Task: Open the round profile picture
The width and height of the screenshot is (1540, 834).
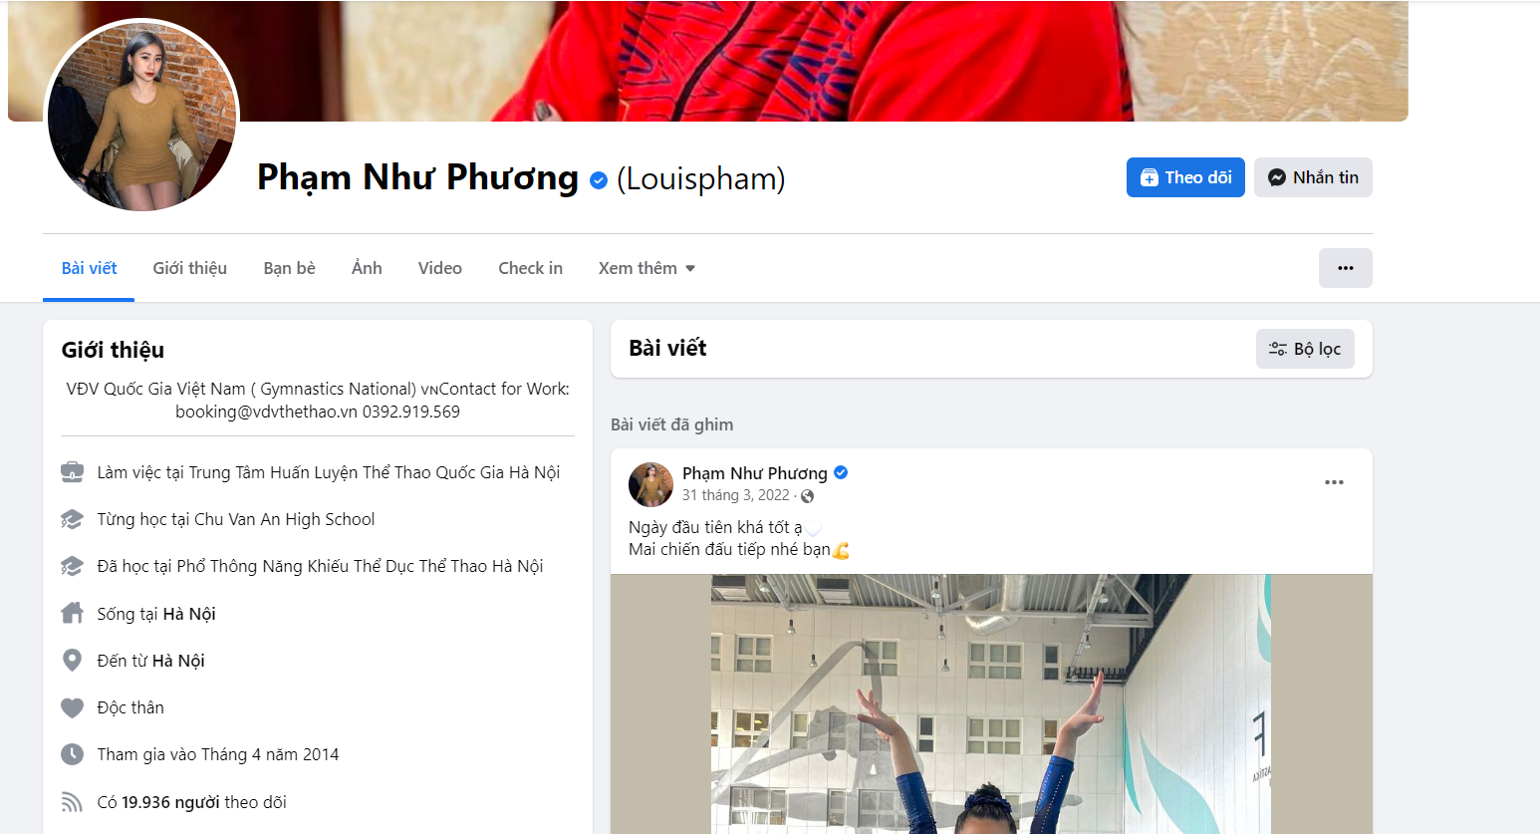Action: pyautogui.click(x=141, y=116)
